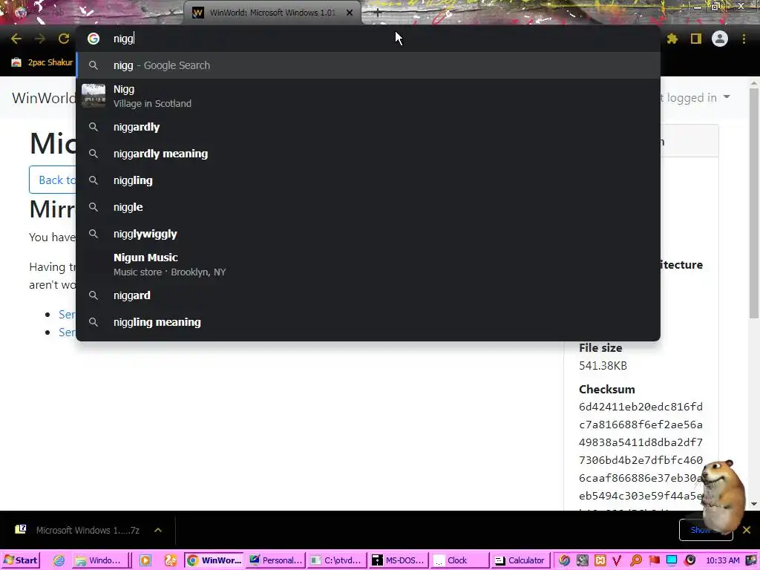The width and height of the screenshot is (760, 570).
Task: Switch to the Windo... folder taskbar button
Action: coord(101,560)
